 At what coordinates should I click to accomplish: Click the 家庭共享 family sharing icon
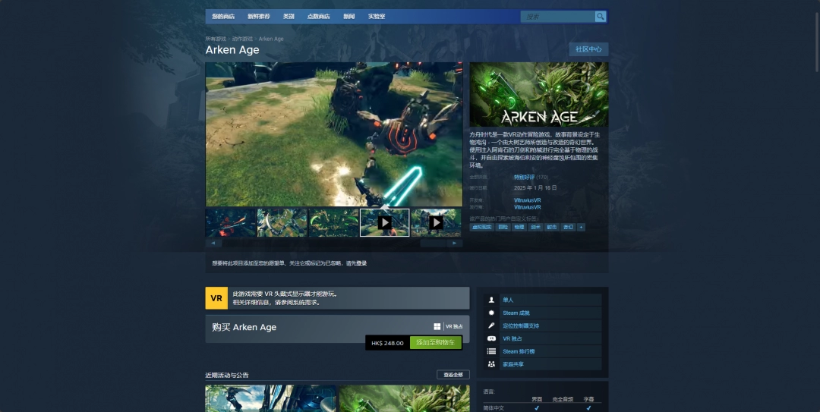coord(491,364)
